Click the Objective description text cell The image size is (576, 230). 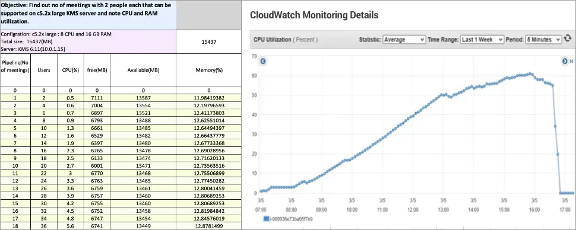click(88, 15)
